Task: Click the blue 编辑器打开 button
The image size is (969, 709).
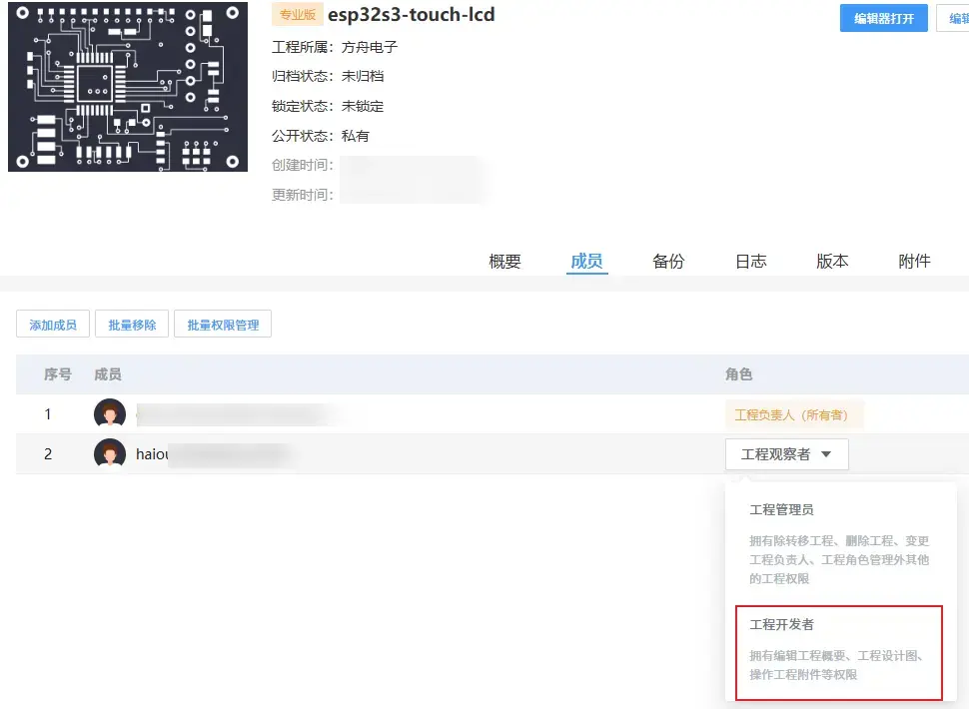Action: [x=884, y=19]
